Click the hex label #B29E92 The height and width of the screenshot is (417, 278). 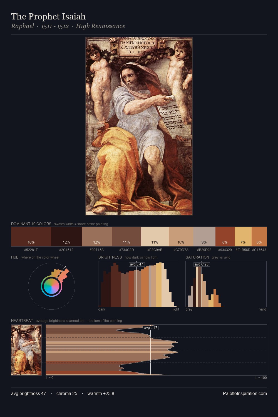point(204,250)
